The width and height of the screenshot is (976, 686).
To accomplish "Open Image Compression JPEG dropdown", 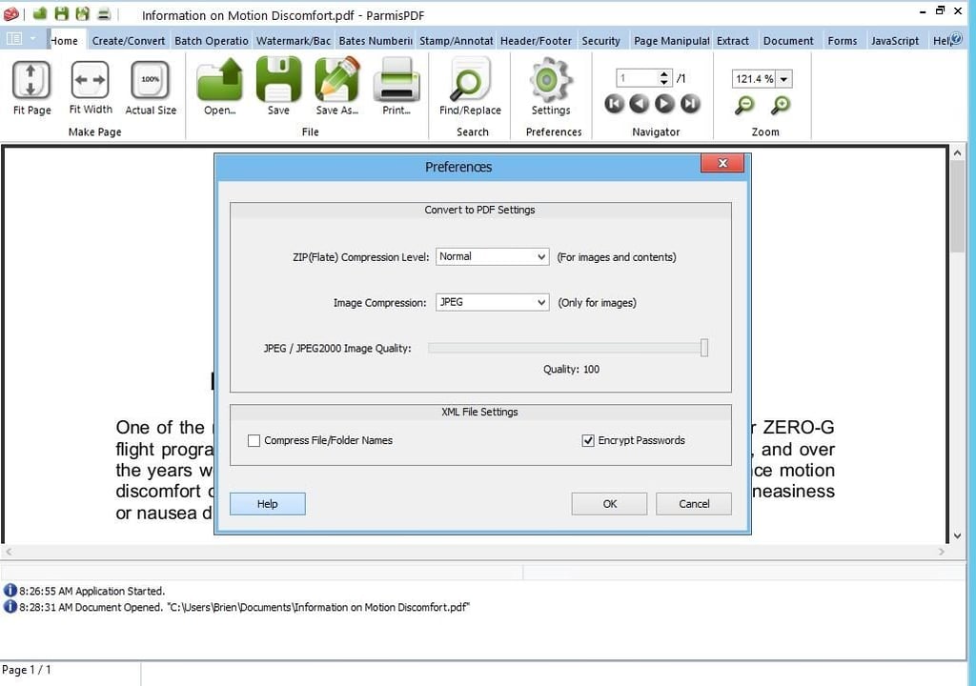I will 493,302.
